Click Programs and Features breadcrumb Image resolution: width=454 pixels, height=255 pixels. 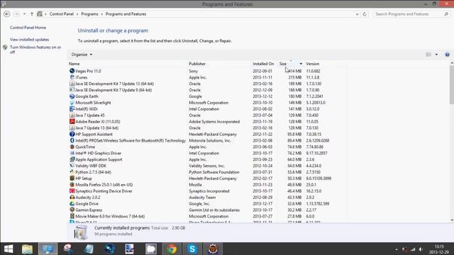(126, 14)
